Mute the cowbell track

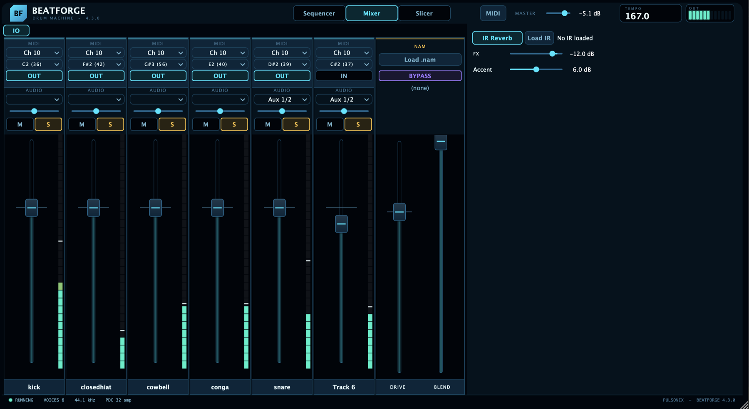[144, 124]
